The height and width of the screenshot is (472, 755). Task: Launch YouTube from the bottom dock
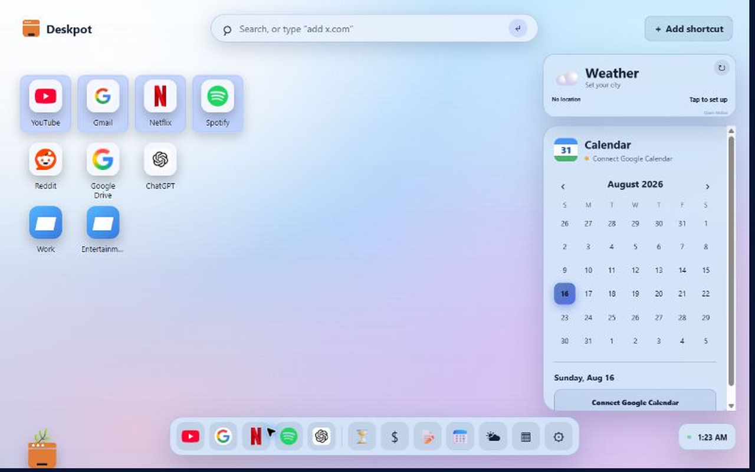point(191,437)
